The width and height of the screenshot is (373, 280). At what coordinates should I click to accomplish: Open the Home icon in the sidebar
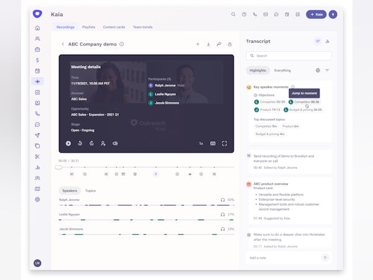37,28
